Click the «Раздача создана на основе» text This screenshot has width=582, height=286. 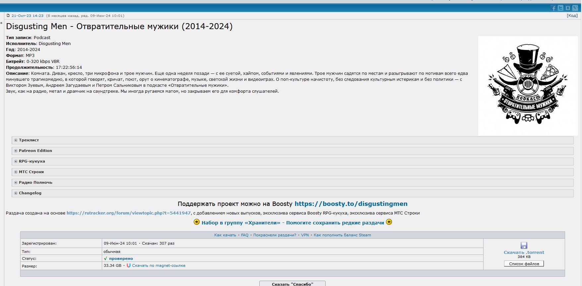pos(35,213)
